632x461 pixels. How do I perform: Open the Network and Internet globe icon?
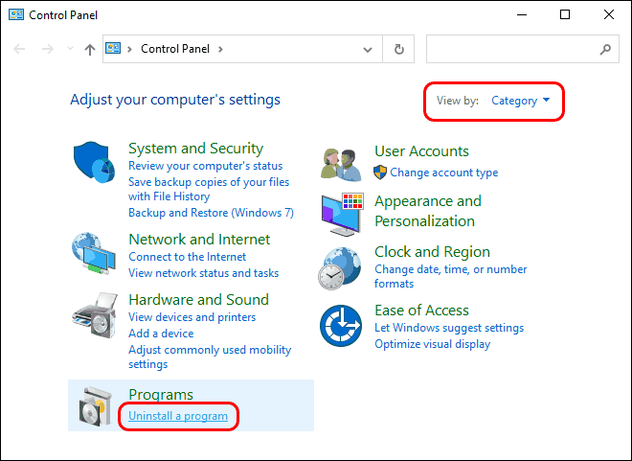click(94, 253)
